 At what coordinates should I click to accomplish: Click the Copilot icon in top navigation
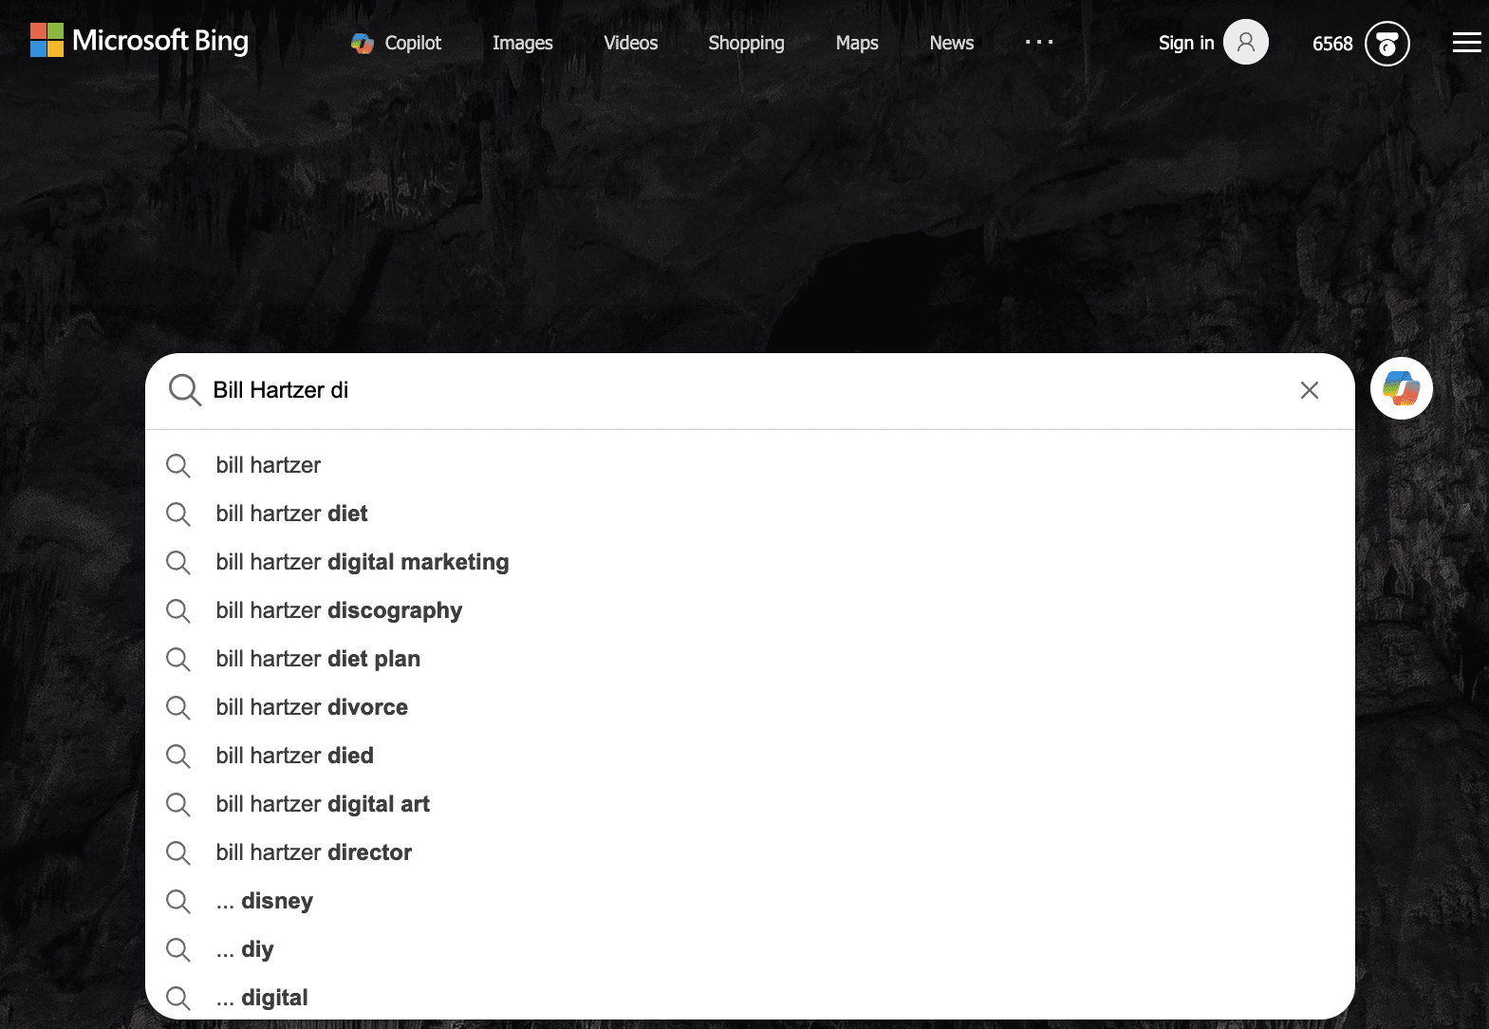363,43
